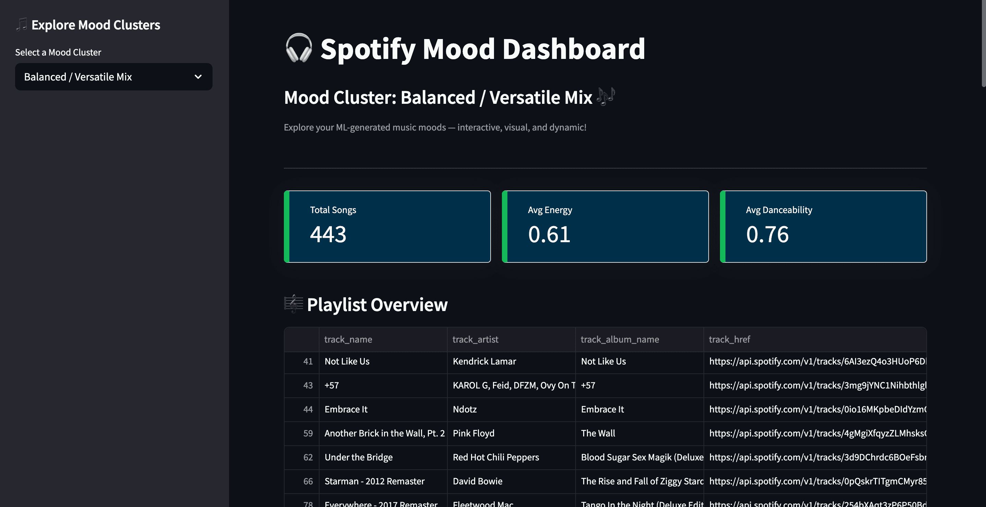986x507 pixels.
Task: Click the "Starman - 2012 Remaster" track cell
Action: click(x=383, y=481)
